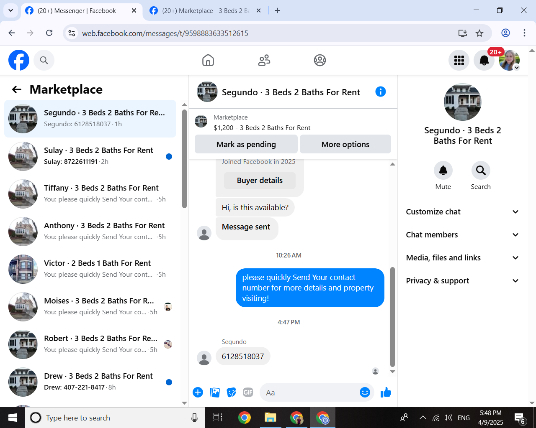Open the emoji picker in message box
This screenshot has height=428, width=536.
tap(365, 392)
